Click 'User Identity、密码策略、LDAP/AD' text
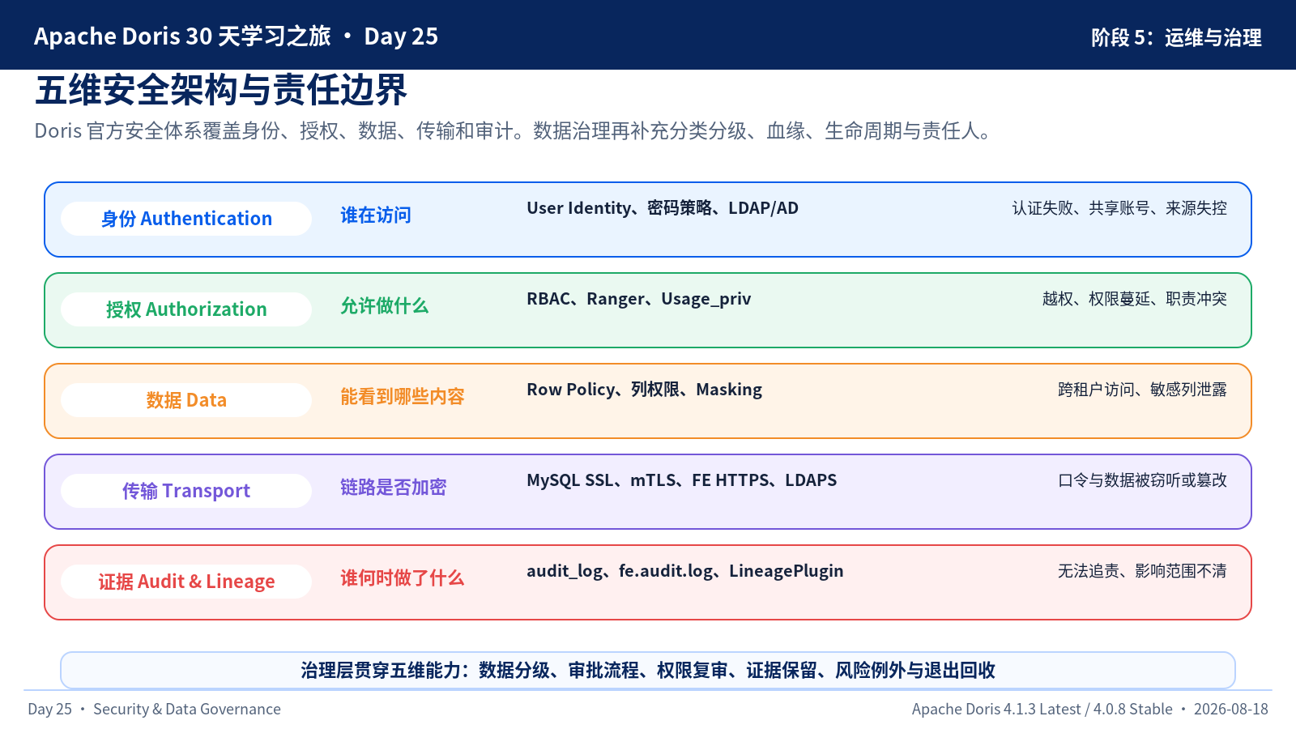 pyautogui.click(x=663, y=208)
